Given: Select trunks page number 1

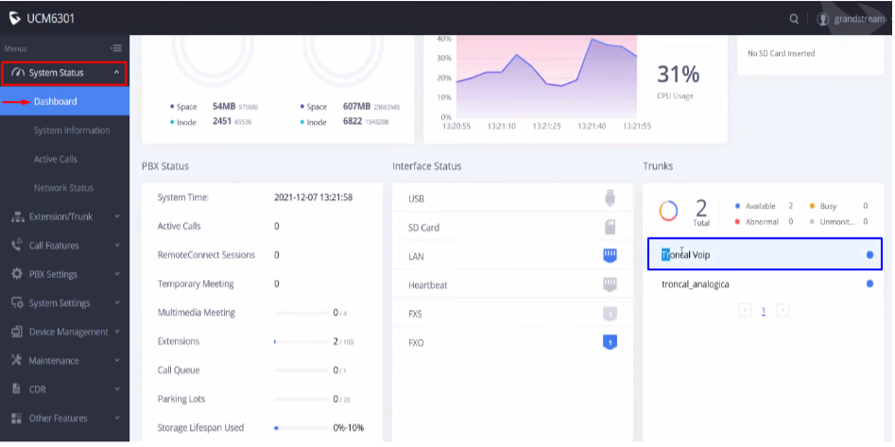Looking at the screenshot, I should click(764, 311).
